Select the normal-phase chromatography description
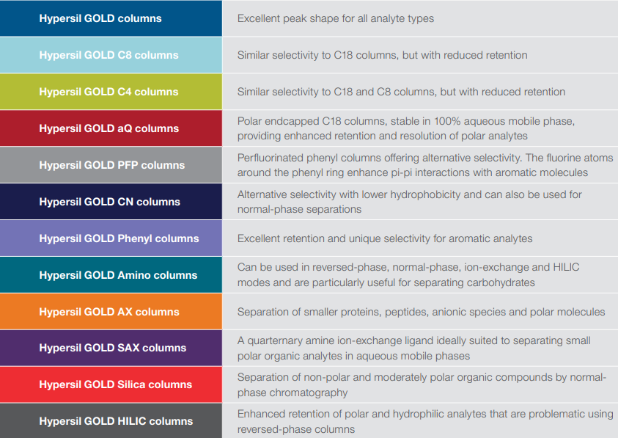Viewport: 618px width, 438px height. pyautogui.click(x=422, y=384)
